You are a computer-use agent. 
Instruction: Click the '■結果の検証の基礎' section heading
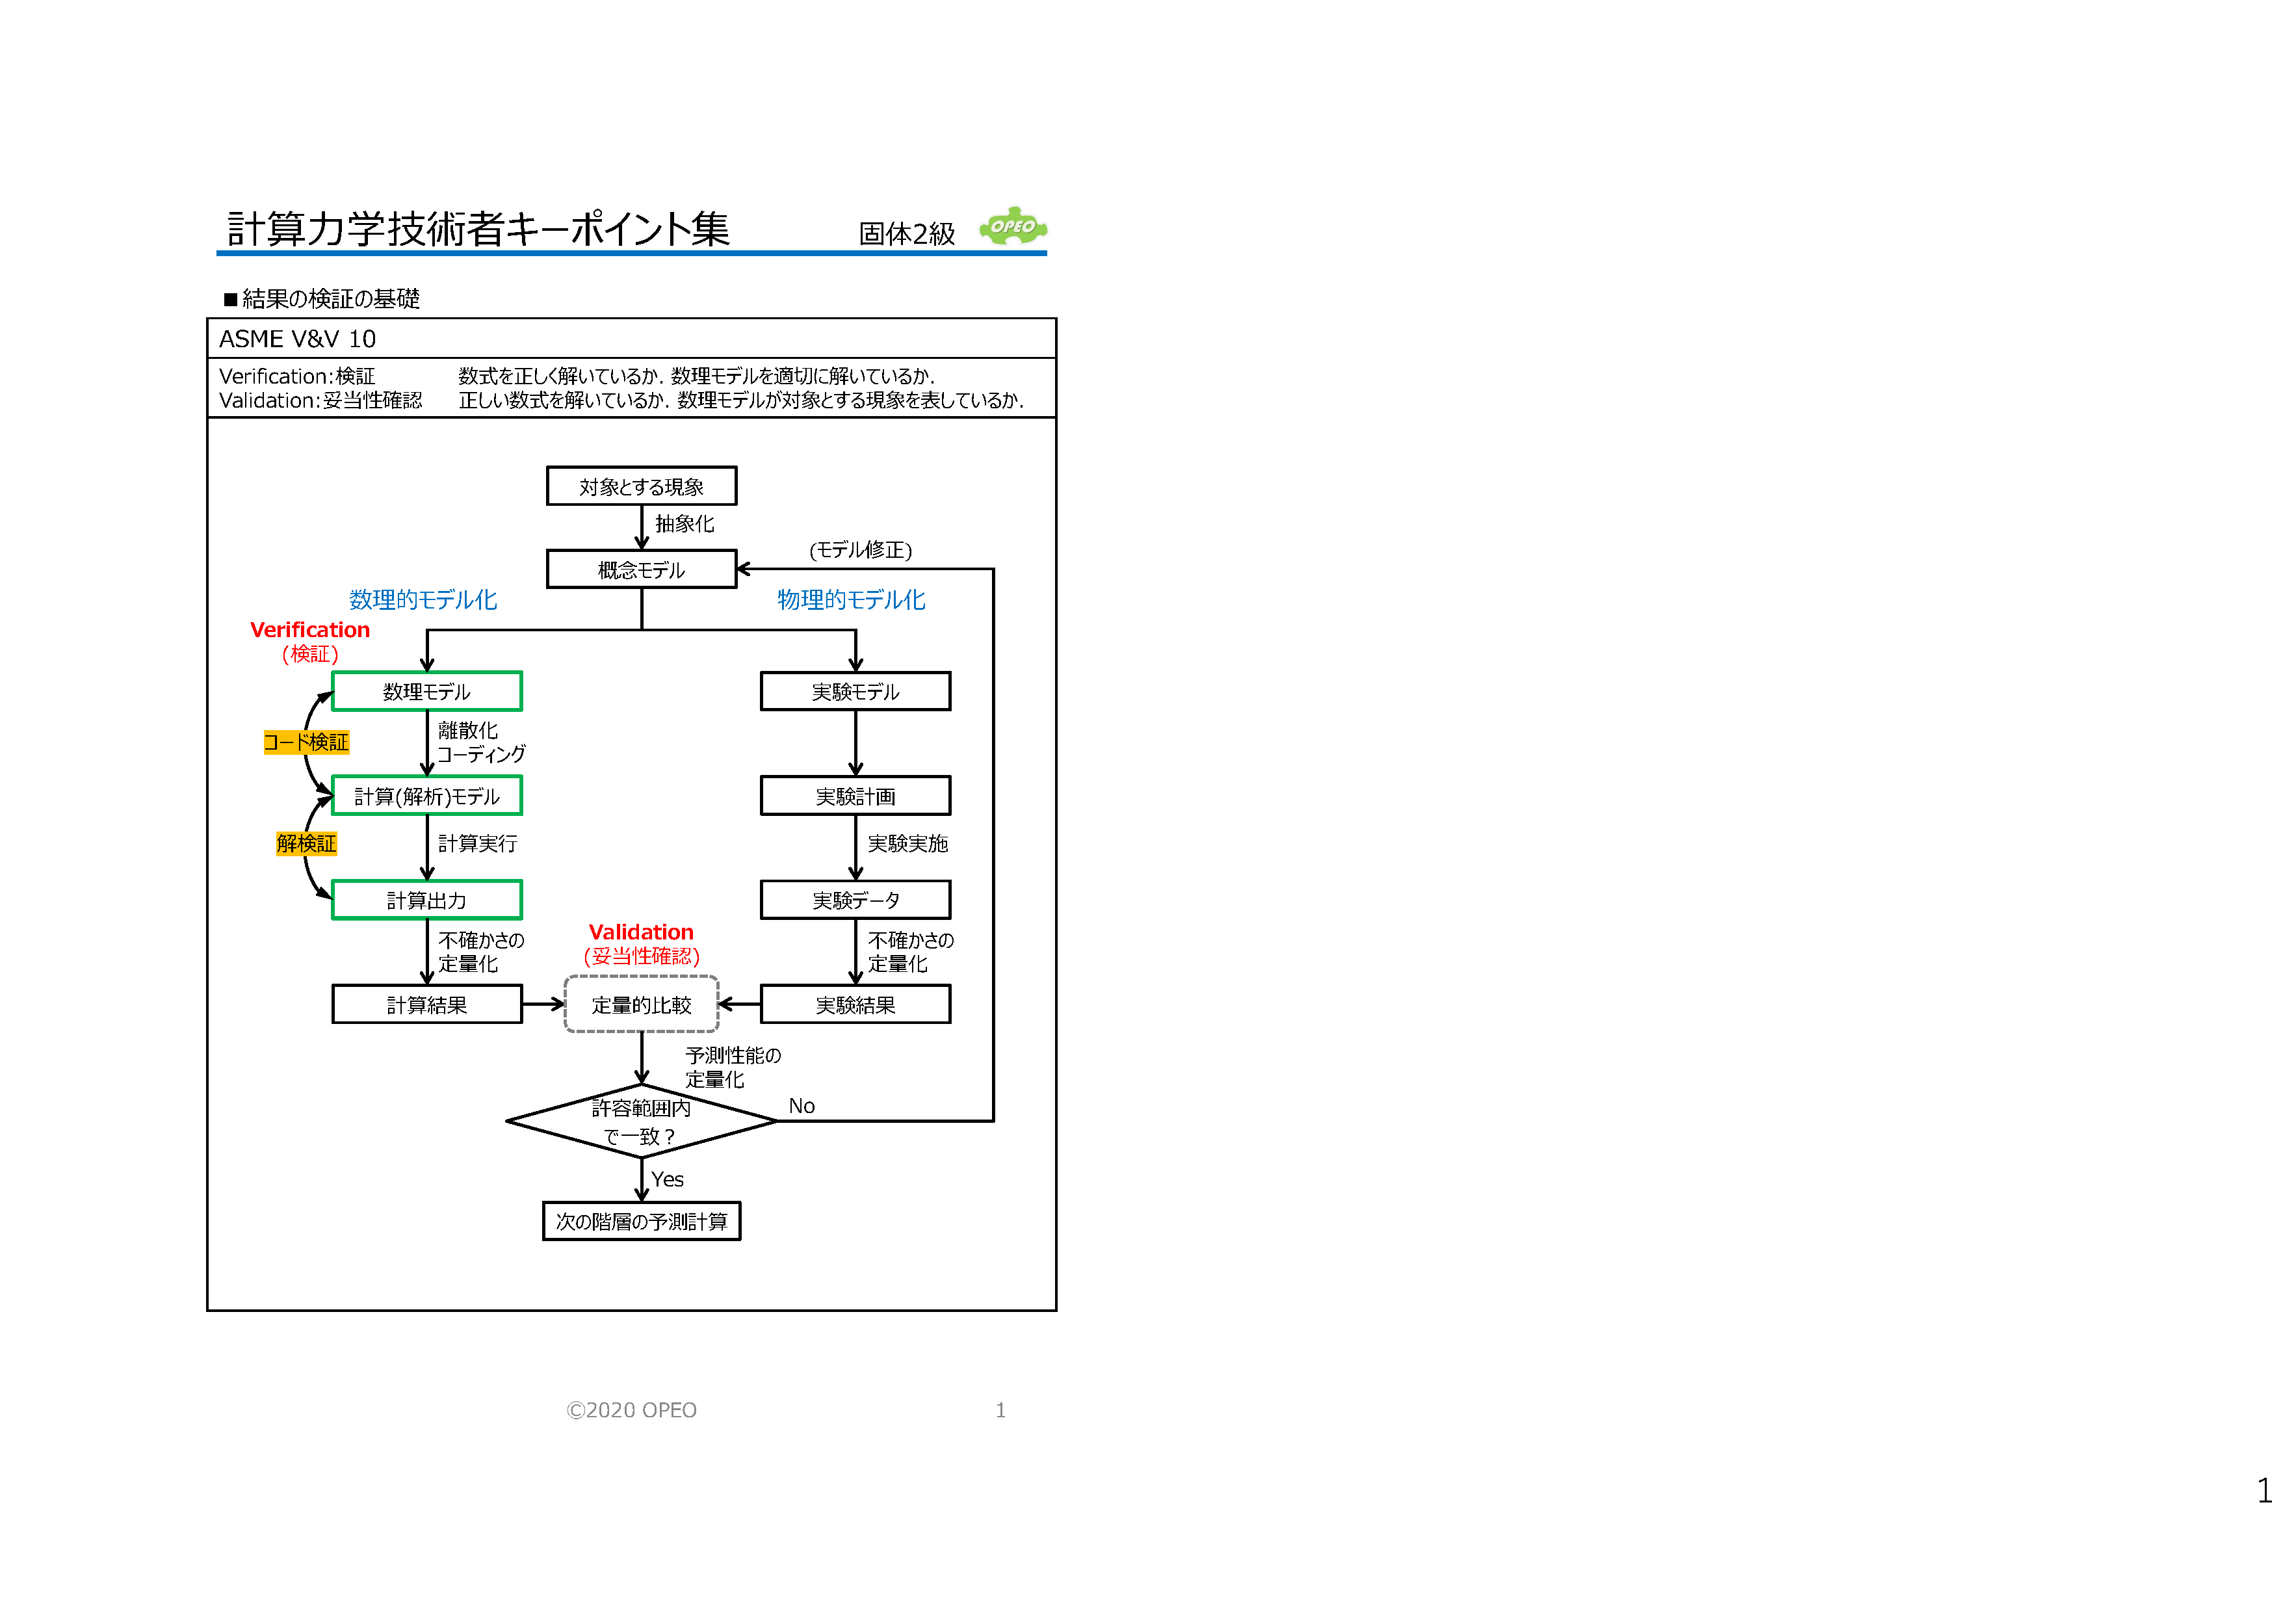pyautogui.click(x=321, y=298)
